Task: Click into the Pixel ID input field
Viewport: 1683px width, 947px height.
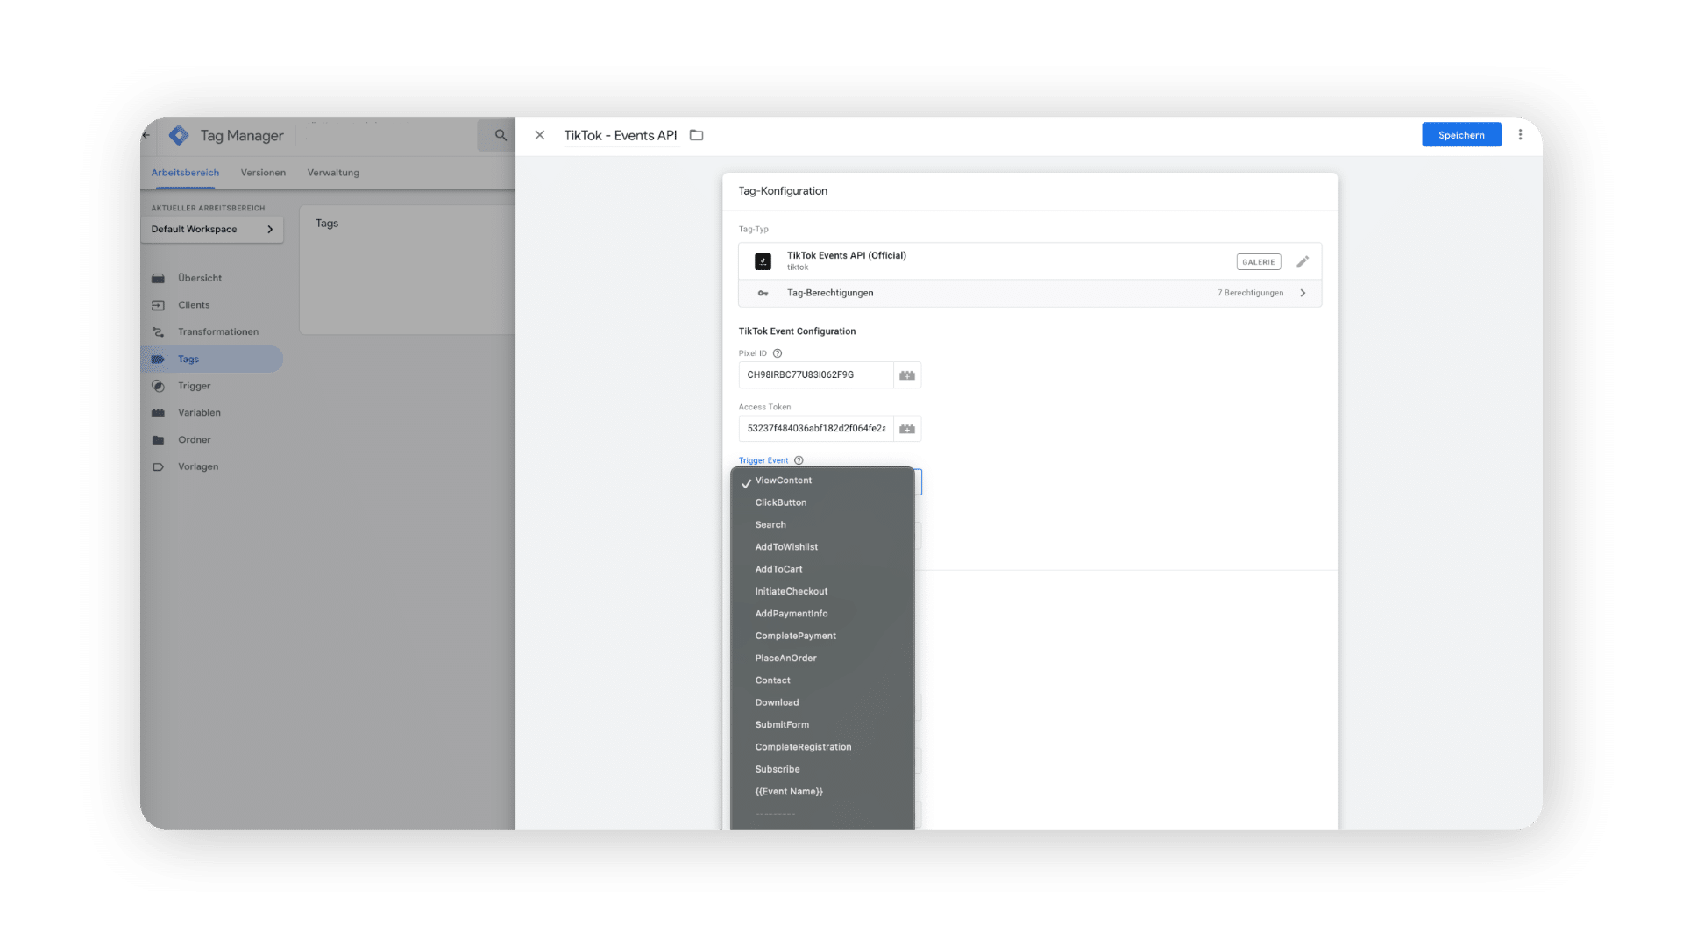Action: [x=816, y=375]
